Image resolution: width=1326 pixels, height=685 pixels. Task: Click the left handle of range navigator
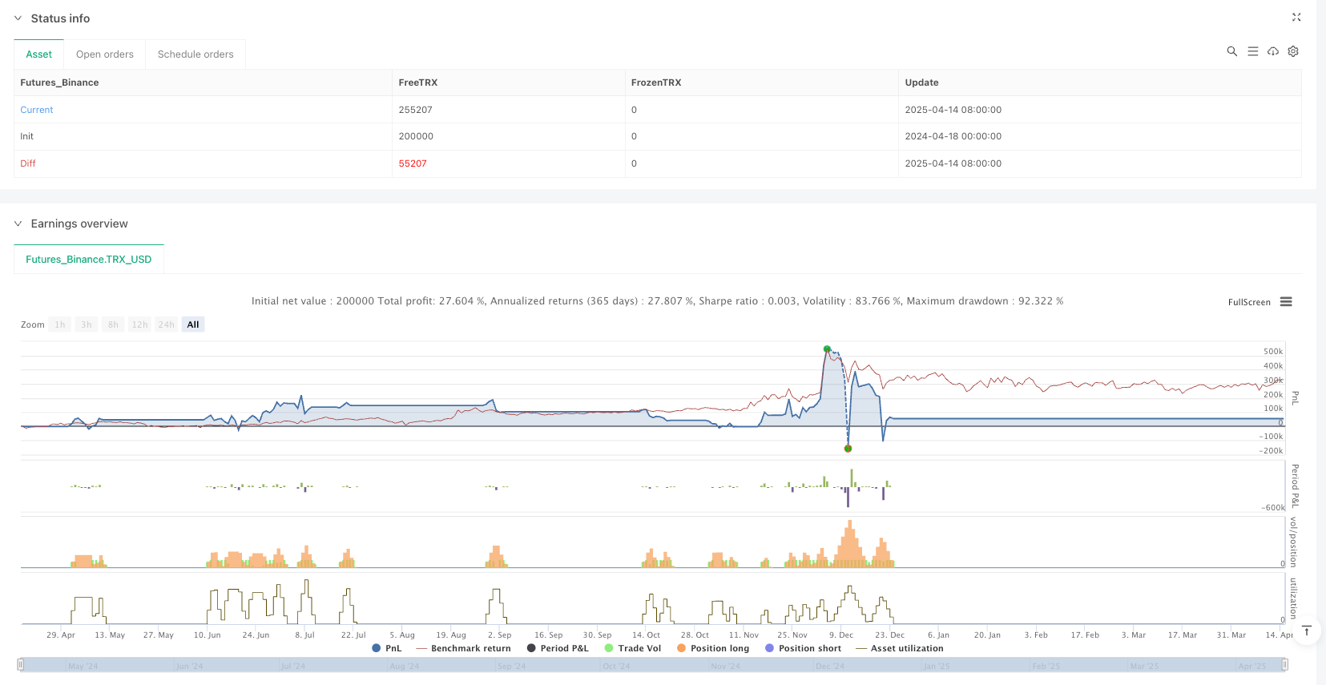[x=21, y=664]
